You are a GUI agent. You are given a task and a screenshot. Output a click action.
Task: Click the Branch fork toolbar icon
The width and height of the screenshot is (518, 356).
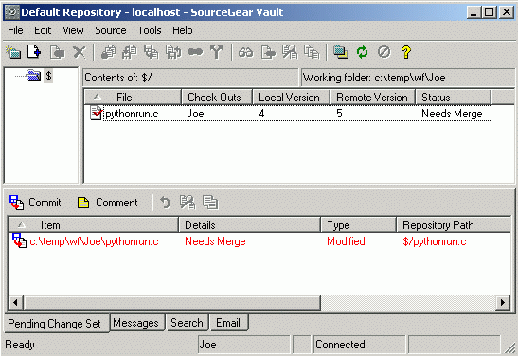[x=216, y=52]
